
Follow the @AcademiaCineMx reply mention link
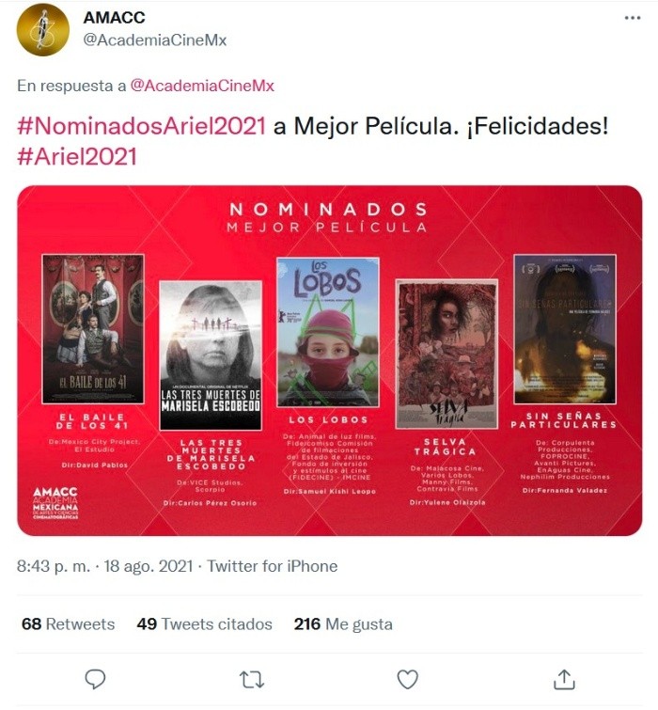tap(202, 86)
